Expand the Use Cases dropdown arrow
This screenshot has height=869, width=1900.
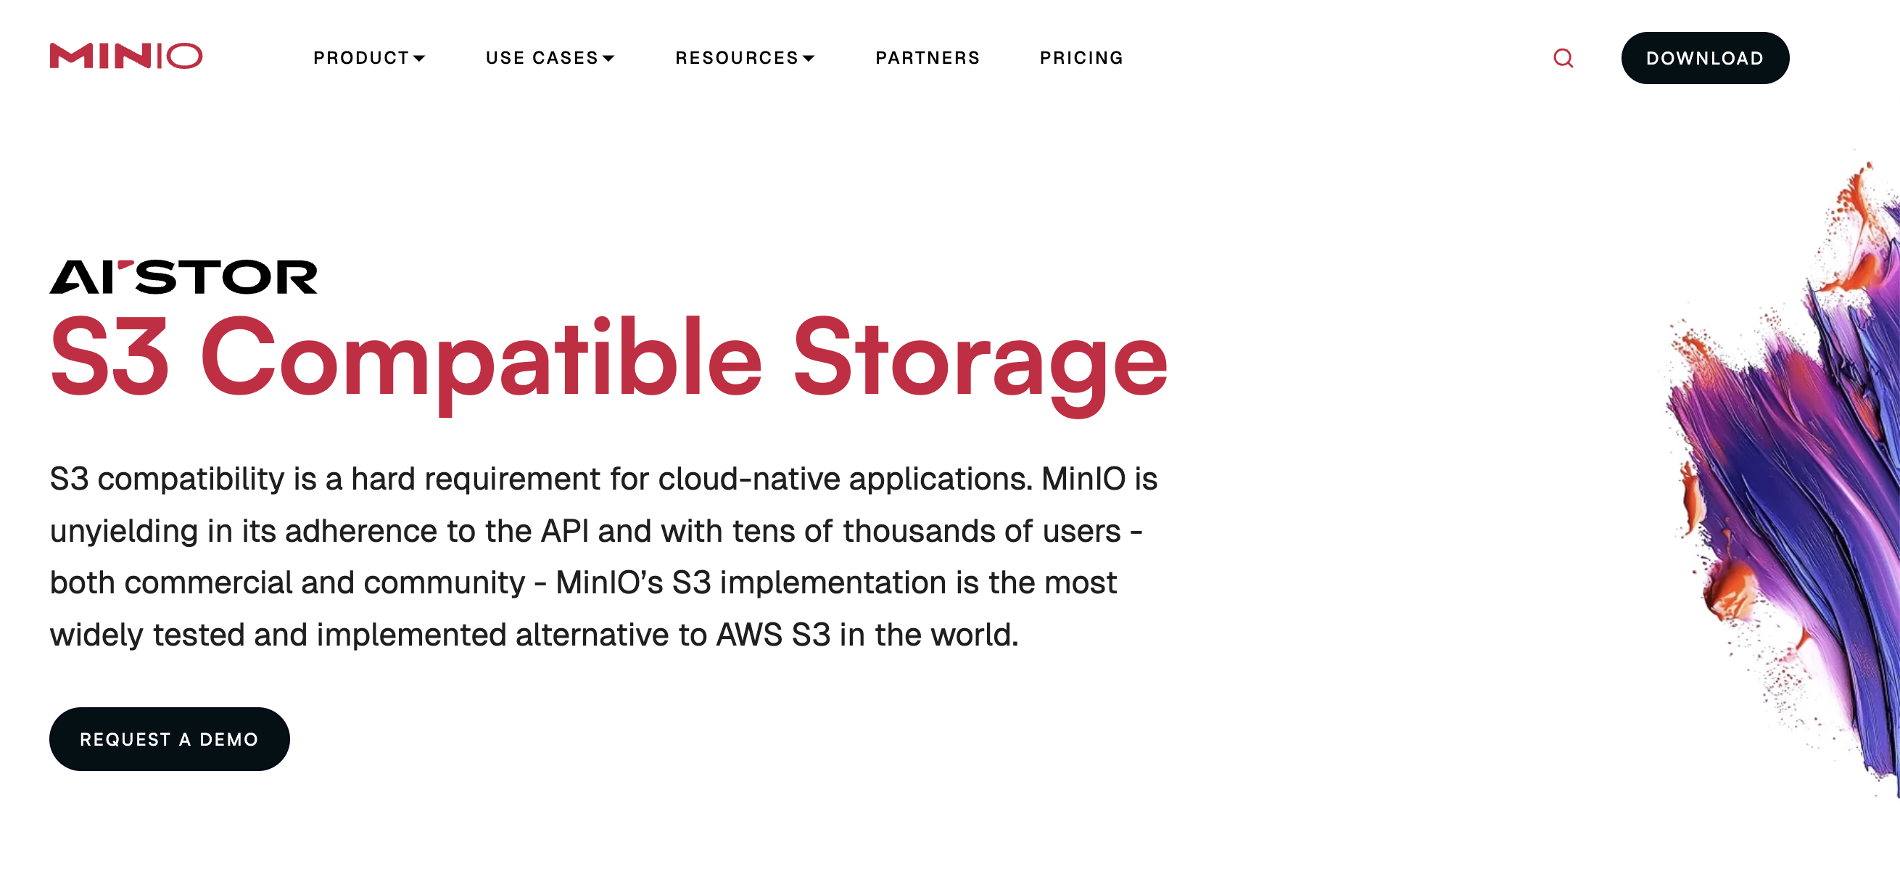(608, 58)
